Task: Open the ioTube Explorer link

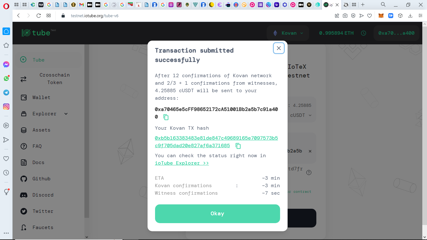Action: 182,163
